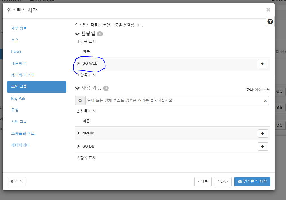Click the available count badge 2
This screenshot has width=286, height=200.
click(x=106, y=88)
